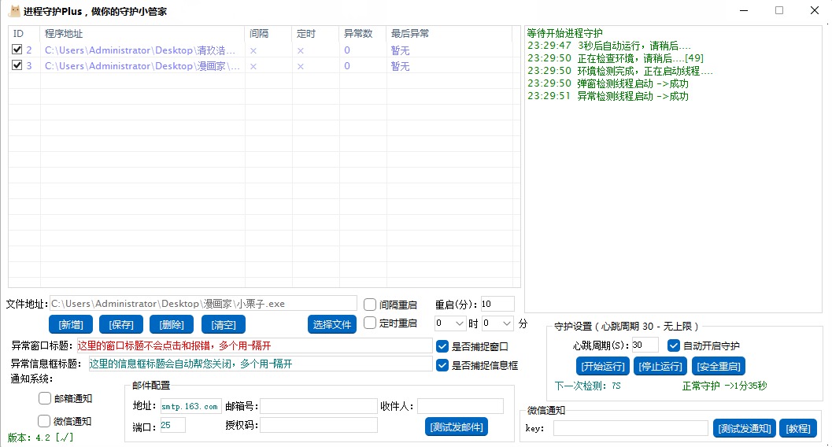This screenshot has height=447, width=832.
Task: Enable 邮箱通知 notification checkbox
Action: tap(45, 398)
